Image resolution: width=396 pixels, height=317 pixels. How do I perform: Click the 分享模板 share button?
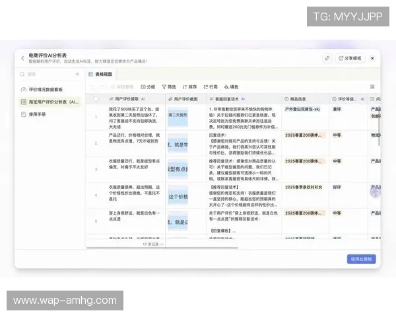(350, 58)
